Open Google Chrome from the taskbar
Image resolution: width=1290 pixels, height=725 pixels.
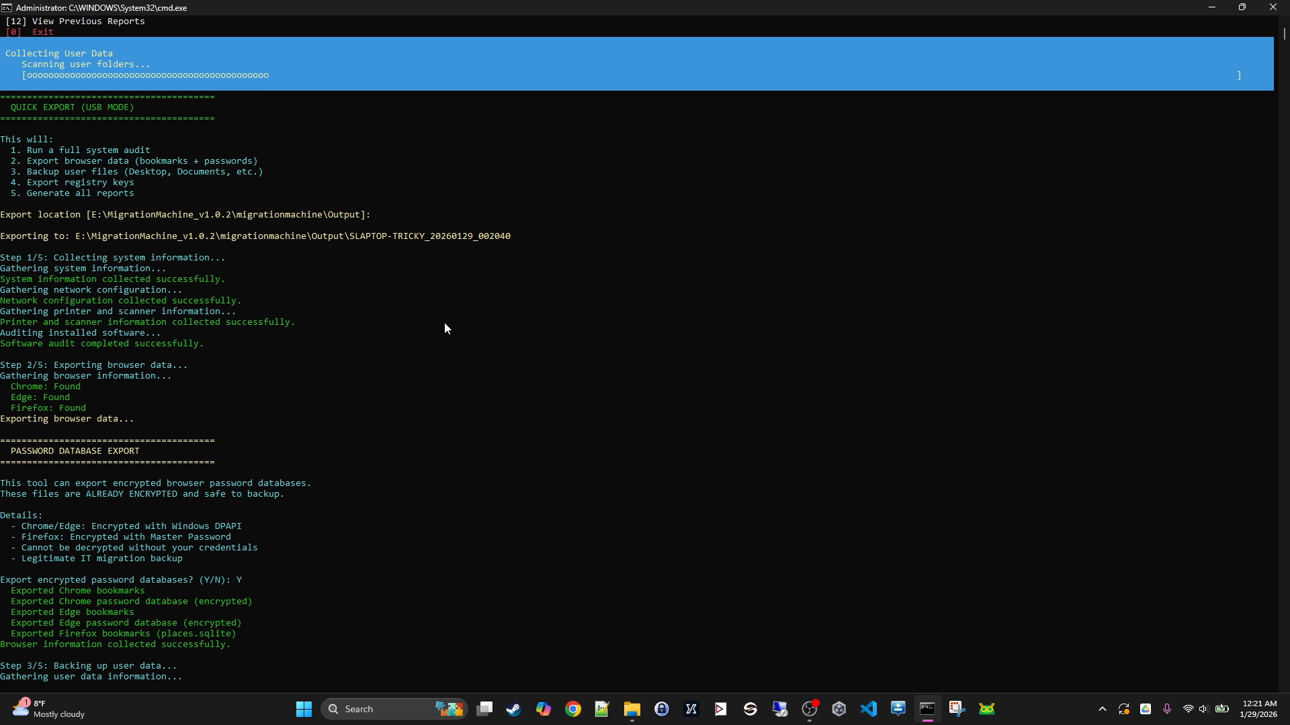click(573, 708)
